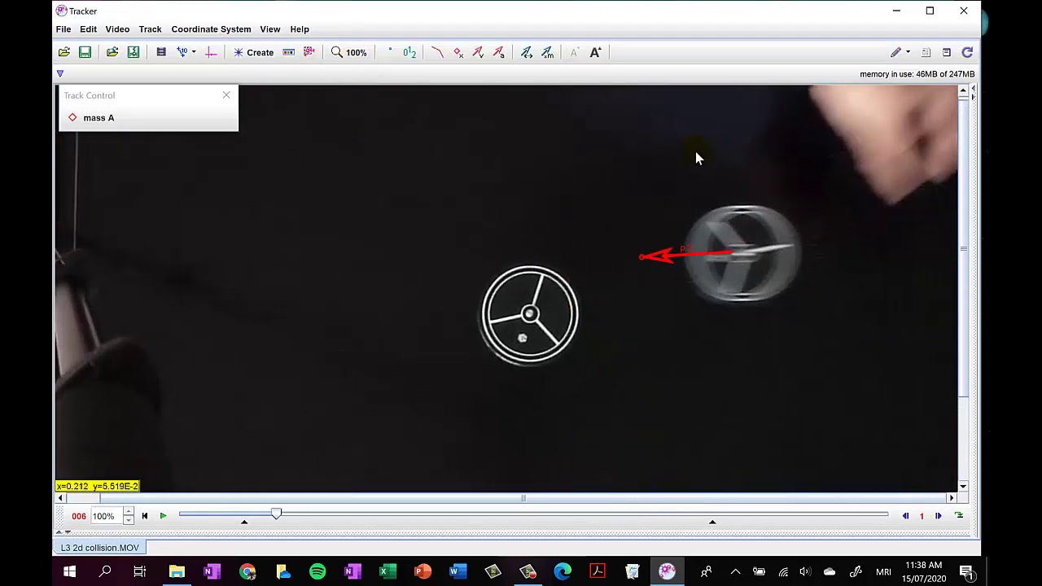Open the Library Browser folder icon
Screen dimensions: 1042x586
[x=112, y=52]
